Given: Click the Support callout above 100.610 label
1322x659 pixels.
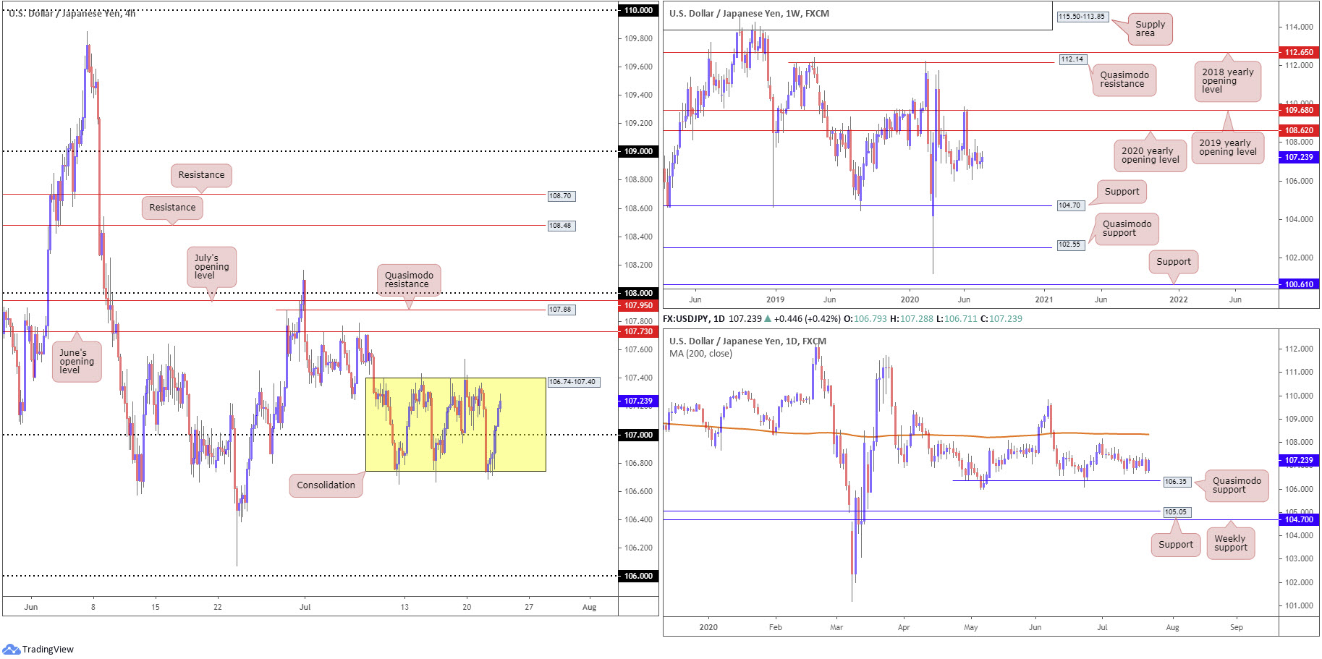Looking at the screenshot, I should 1173,262.
